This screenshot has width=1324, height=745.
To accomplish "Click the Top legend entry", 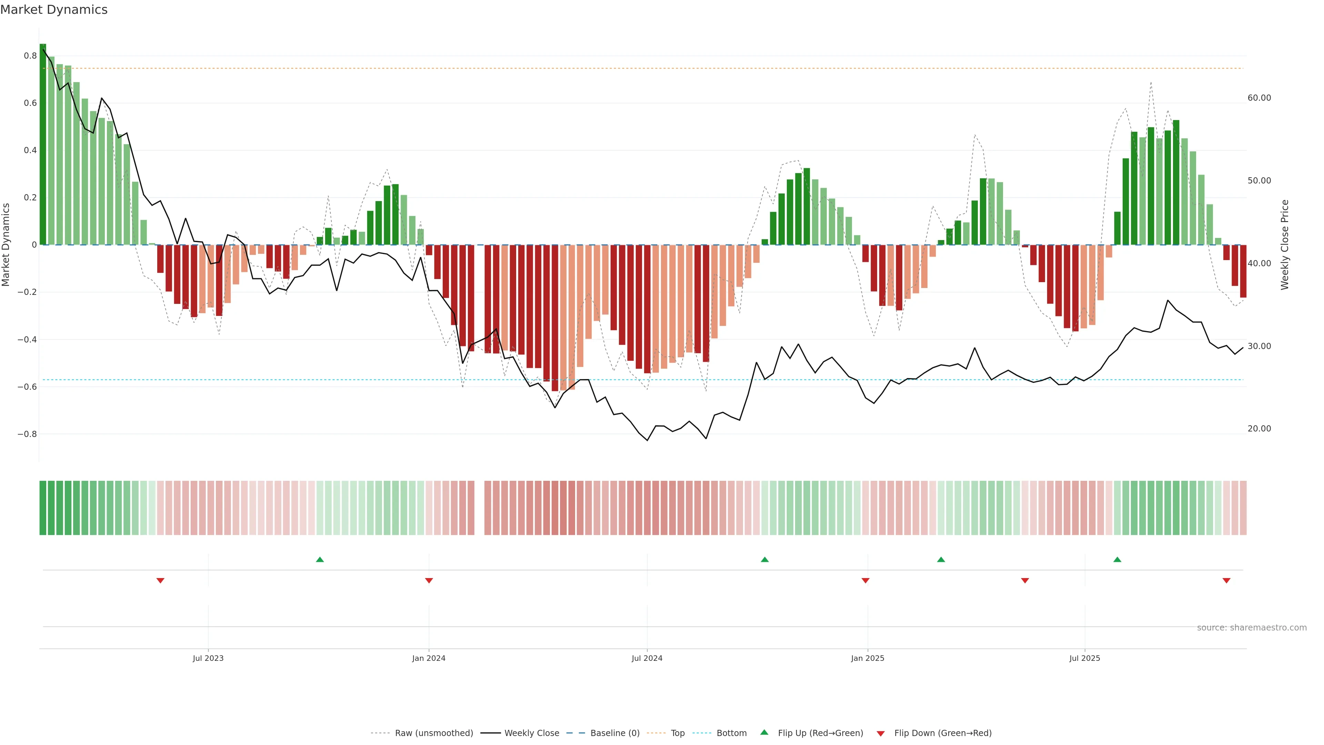I will pyautogui.click(x=678, y=733).
